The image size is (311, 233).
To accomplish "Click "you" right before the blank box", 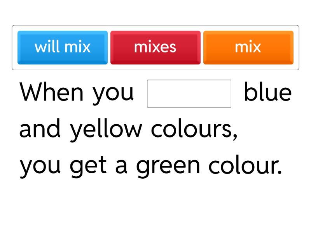I will coord(113,93).
